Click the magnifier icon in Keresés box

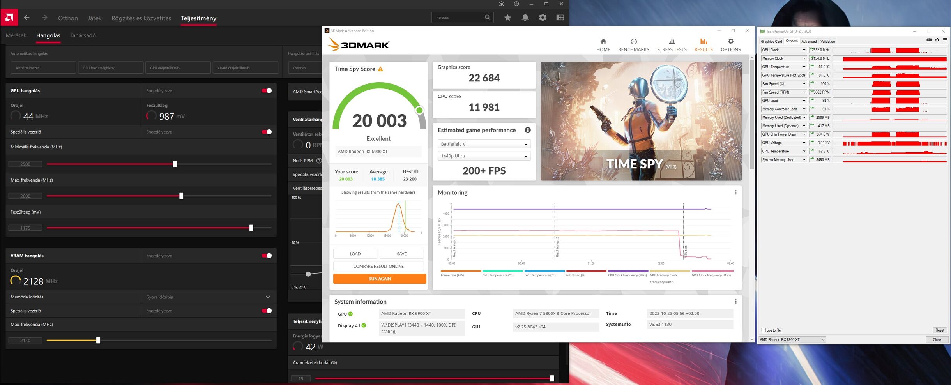pyautogui.click(x=487, y=18)
